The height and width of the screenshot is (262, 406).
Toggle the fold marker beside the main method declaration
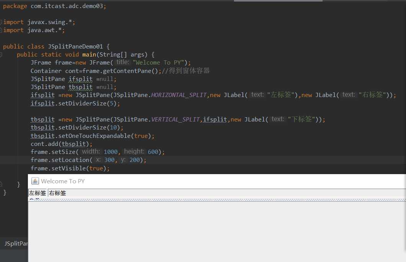(x=1, y=55)
